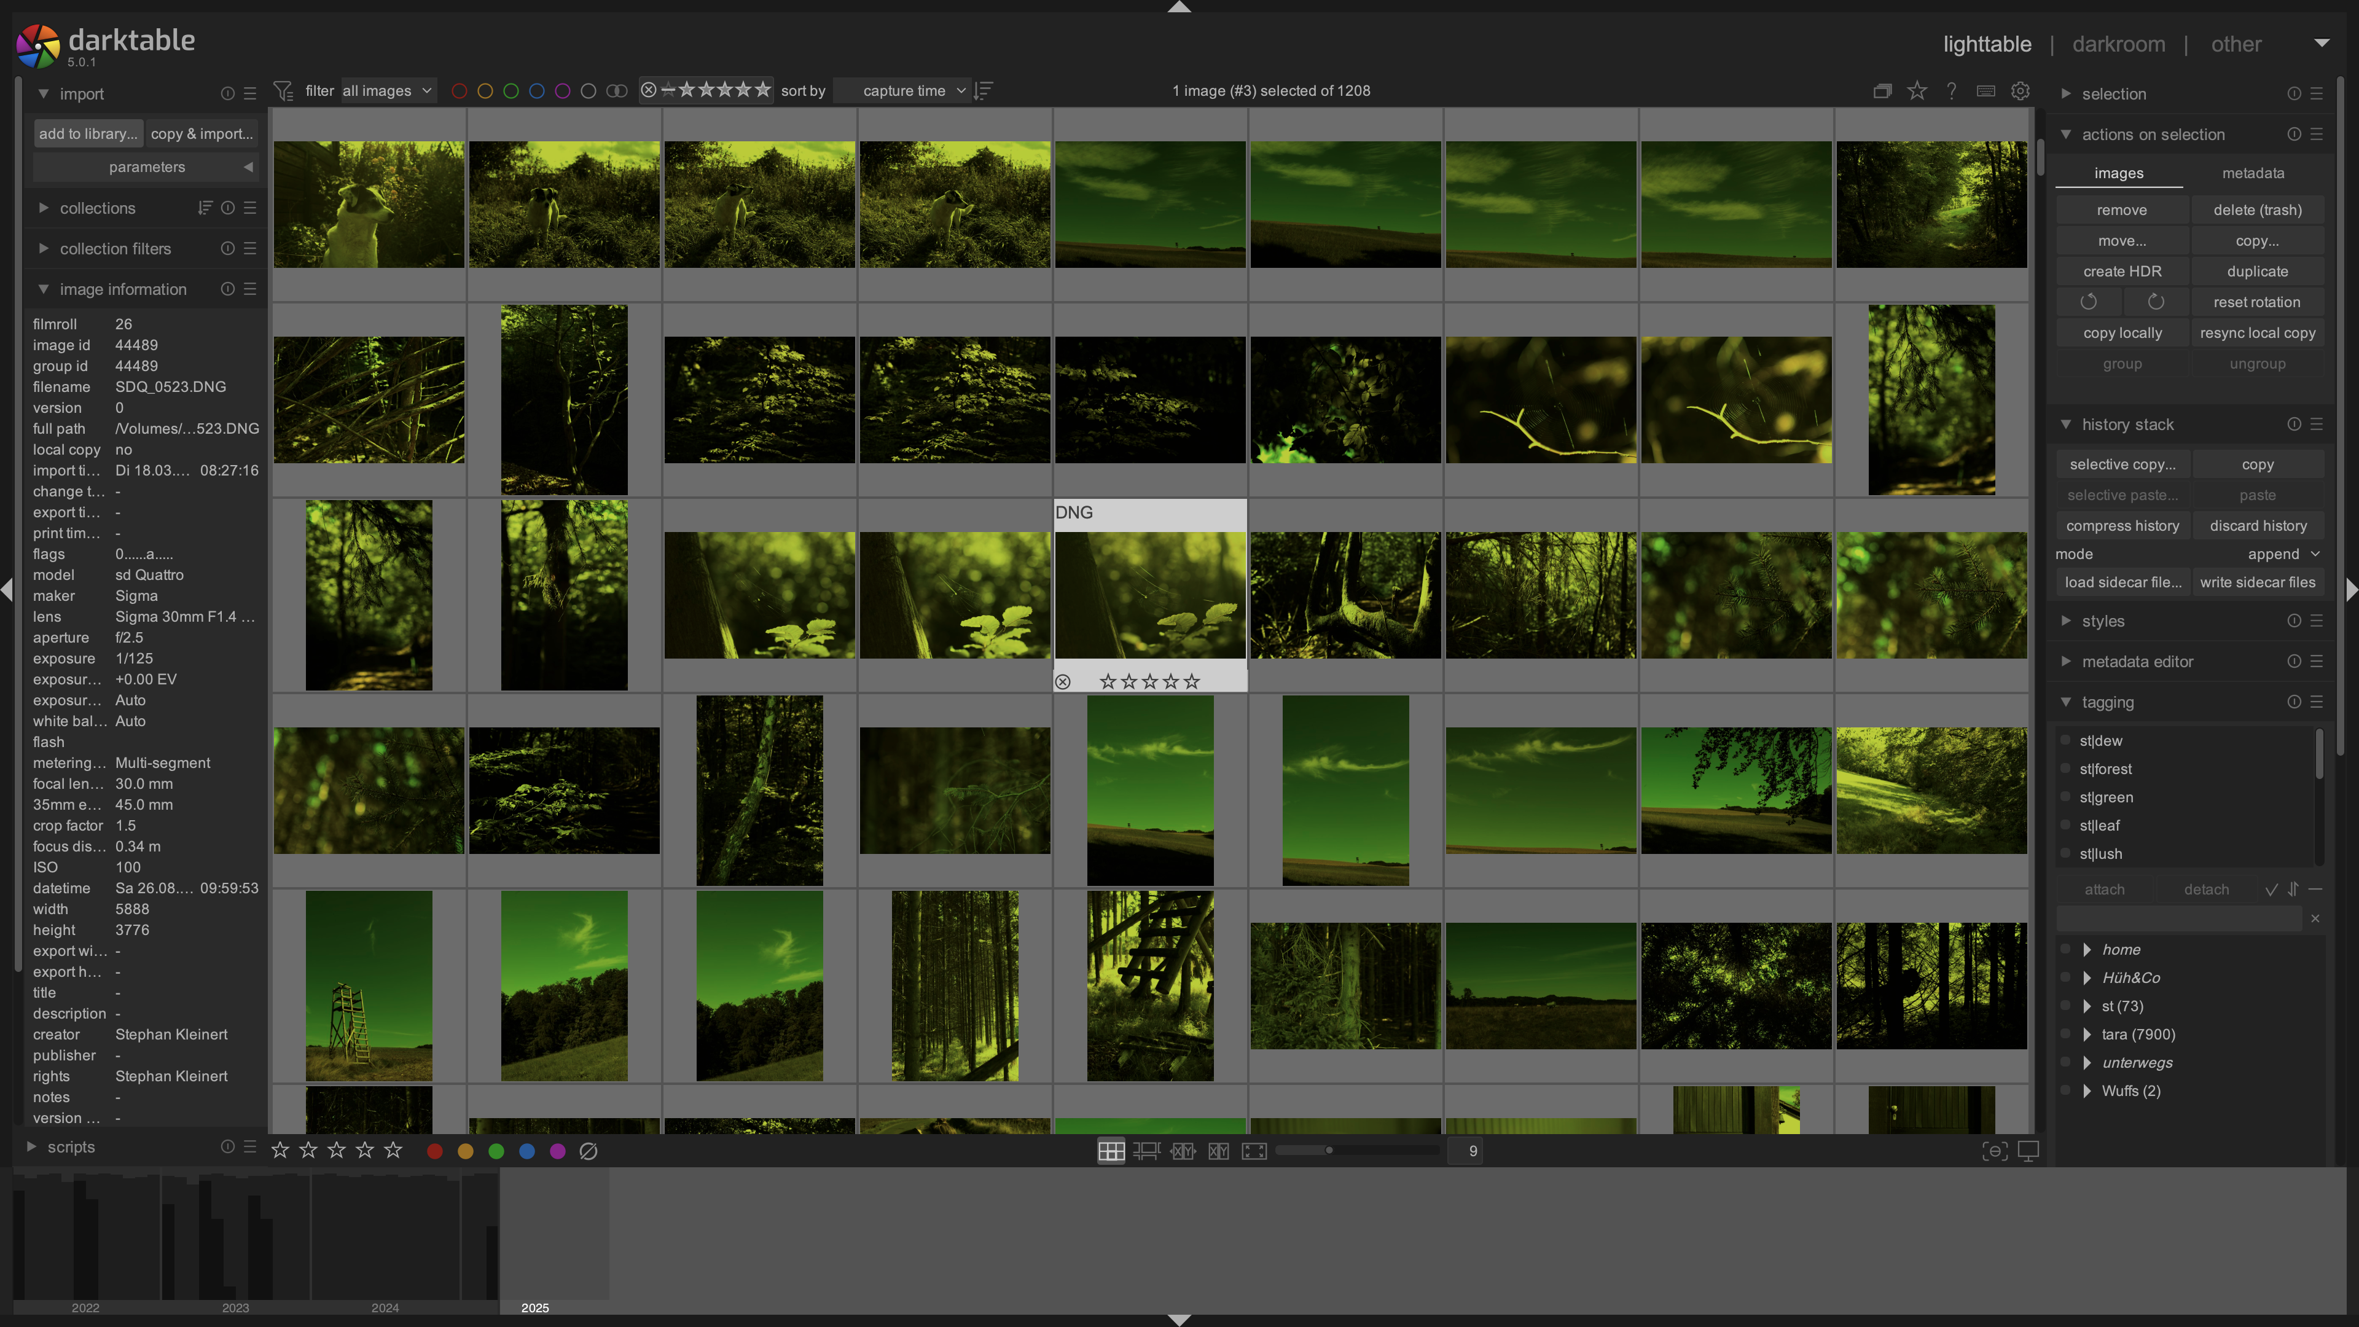The width and height of the screenshot is (2359, 1327).
Task: Toggle grouping of images icon in top toolbar
Action: (1882, 91)
